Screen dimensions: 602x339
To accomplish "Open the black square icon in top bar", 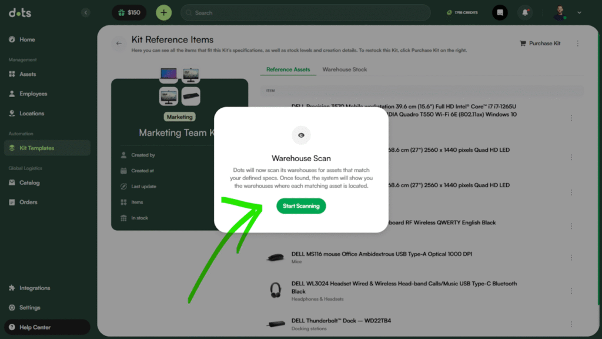I will coord(500,12).
